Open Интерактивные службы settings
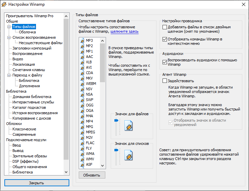The height and width of the screenshot is (191, 249). [x=33, y=102]
